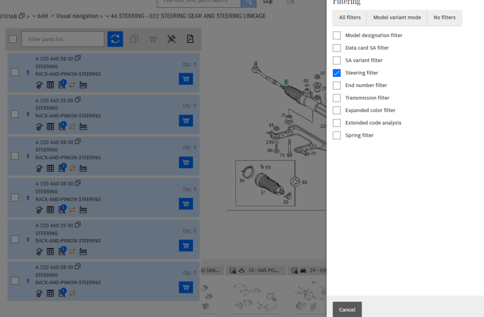Click the Filter parts list input field
Viewport: 484px width, 317px height.
click(x=63, y=39)
